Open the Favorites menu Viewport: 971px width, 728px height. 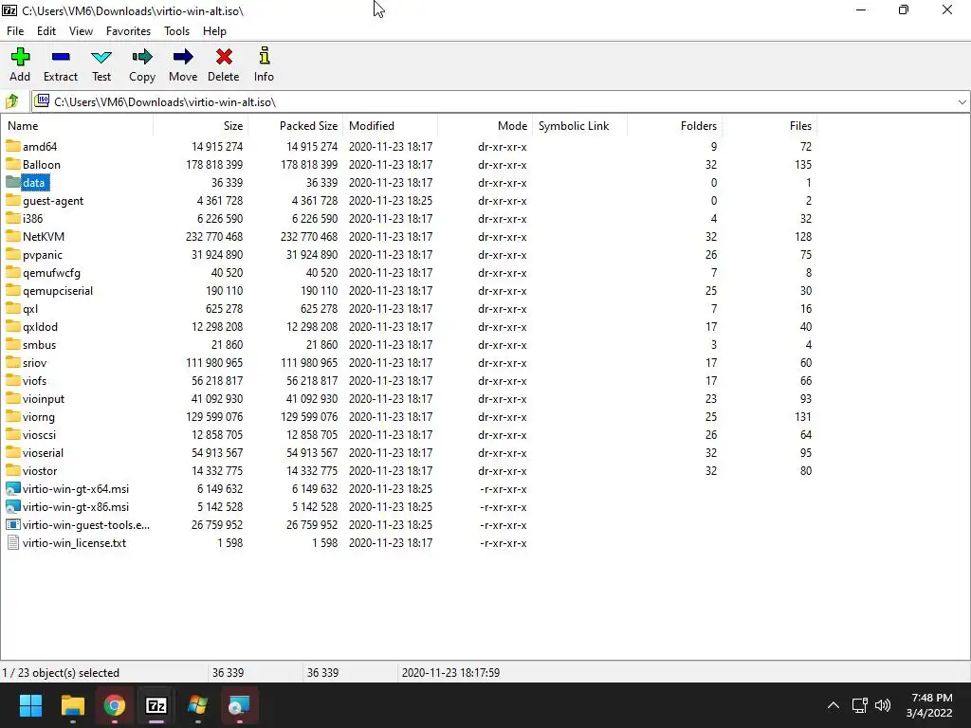coord(128,31)
